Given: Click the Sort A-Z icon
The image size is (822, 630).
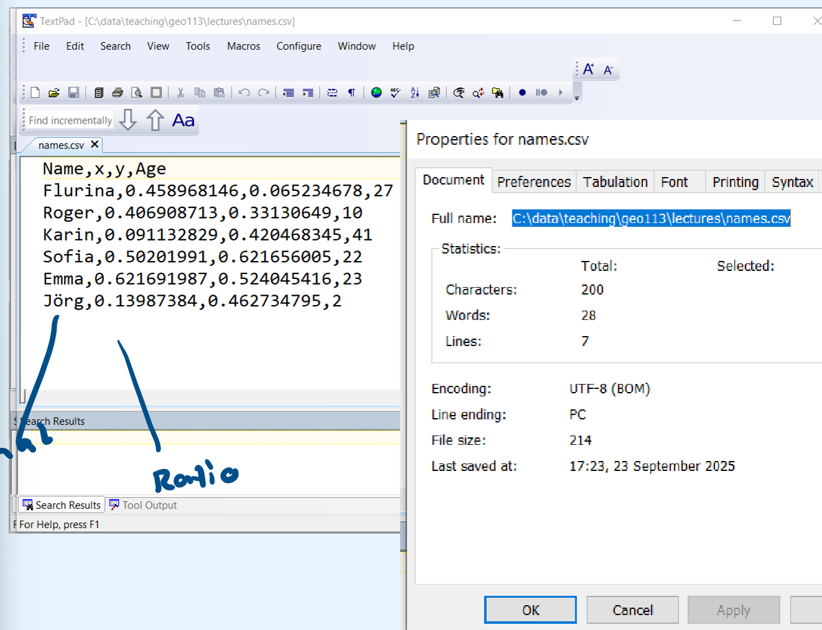Looking at the screenshot, I should (x=415, y=93).
